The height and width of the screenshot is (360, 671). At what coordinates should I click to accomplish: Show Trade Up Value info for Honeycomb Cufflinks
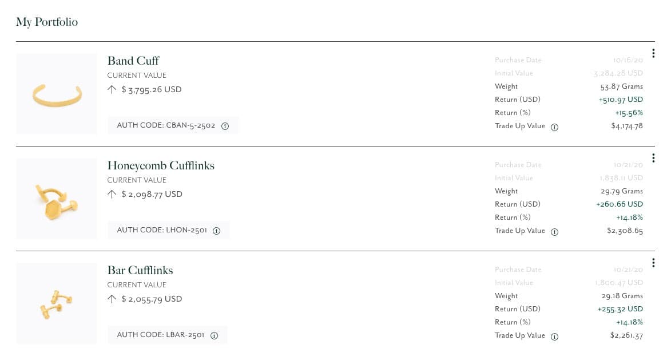[x=555, y=232]
